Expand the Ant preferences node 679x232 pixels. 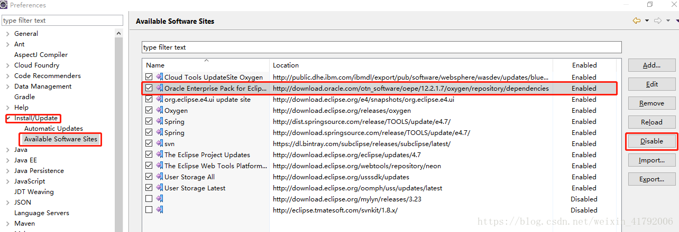pos(8,44)
